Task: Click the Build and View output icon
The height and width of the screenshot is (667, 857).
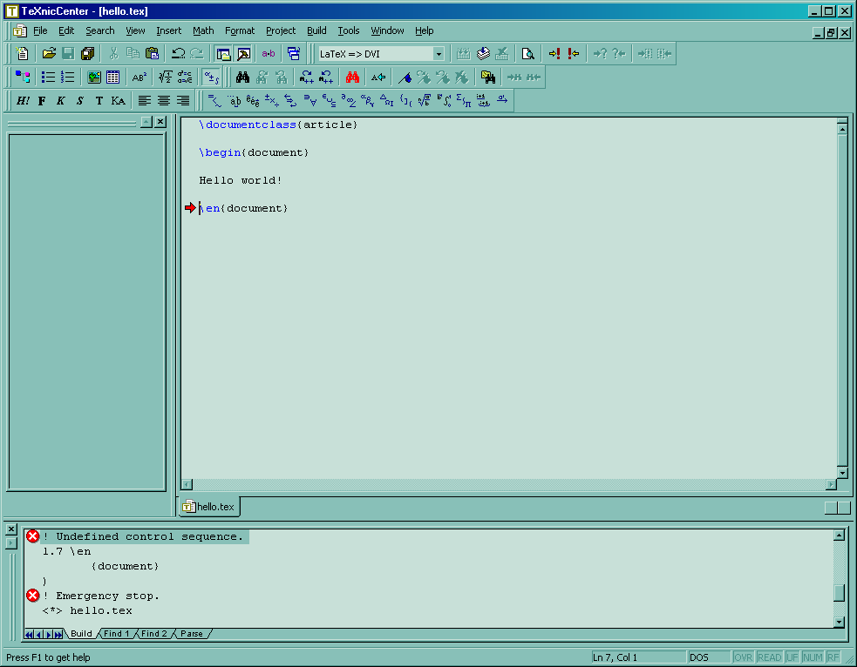Action: coord(483,53)
